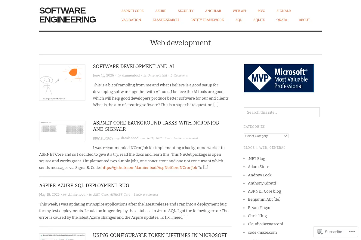
Task: Open the AspNetCoreNCronJob GitHub link
Action: 149,167
